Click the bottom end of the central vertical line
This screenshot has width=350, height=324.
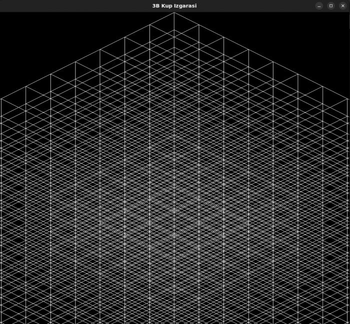tap(174, 322)
